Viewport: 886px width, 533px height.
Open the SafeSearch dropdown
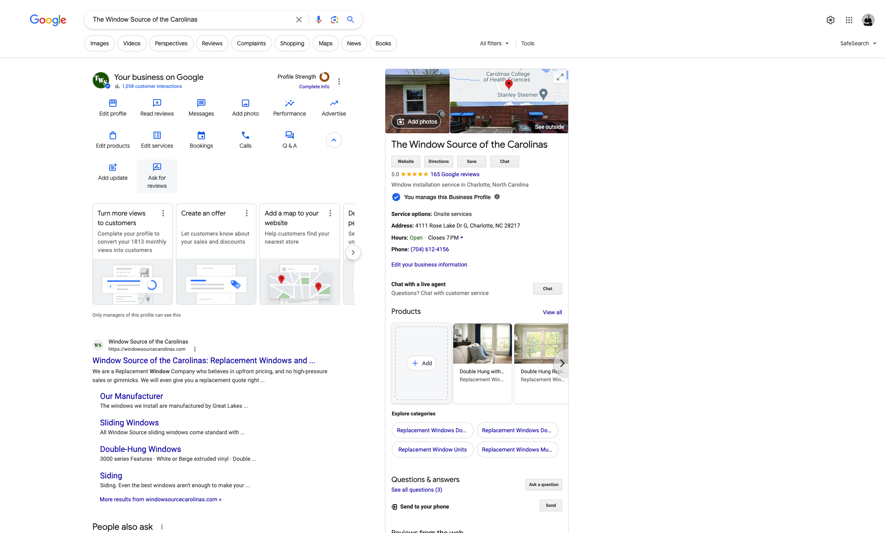[x=858, y=43]
